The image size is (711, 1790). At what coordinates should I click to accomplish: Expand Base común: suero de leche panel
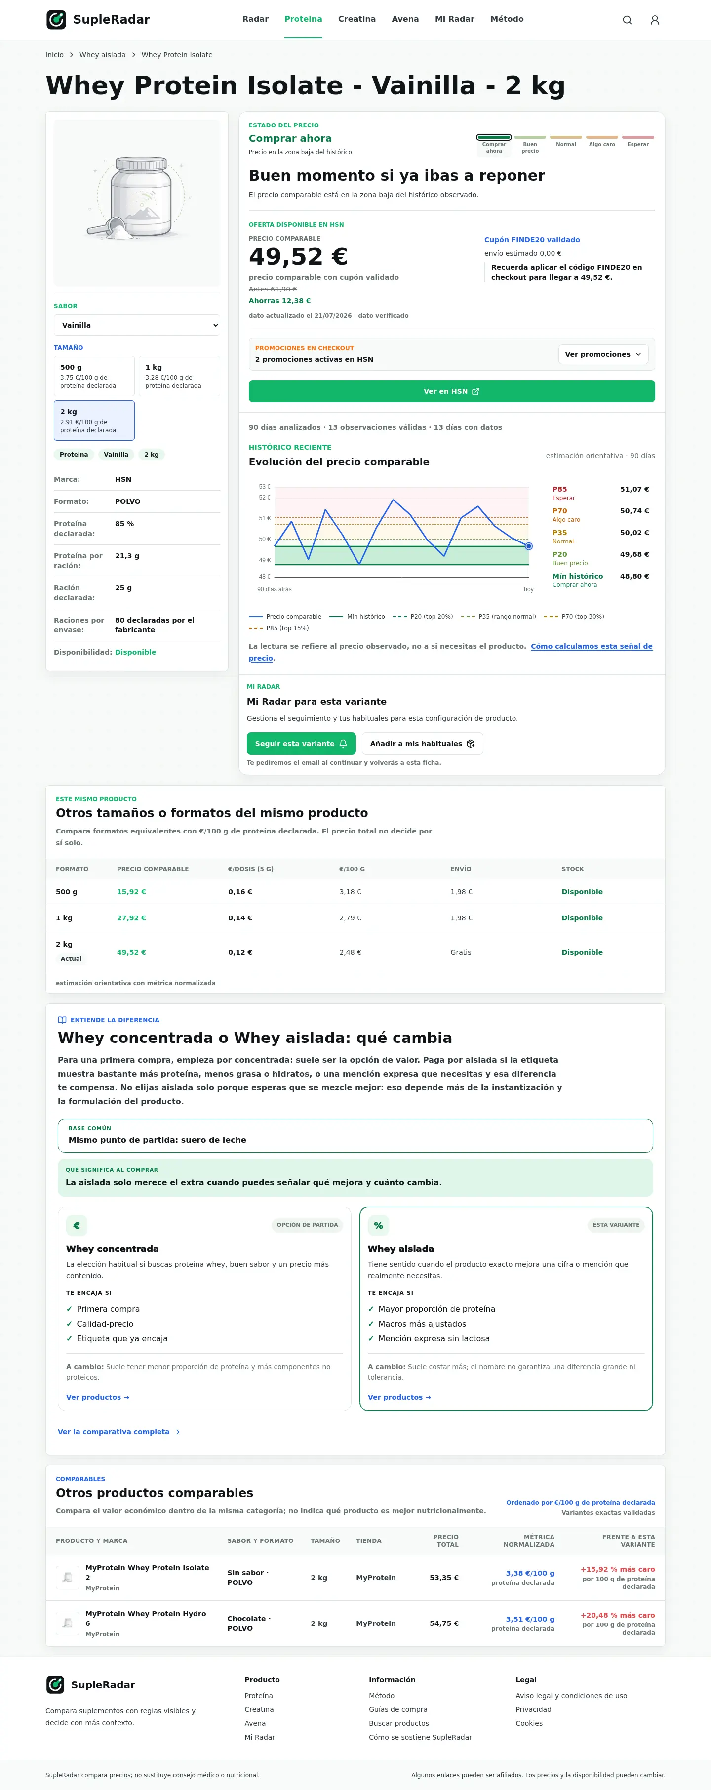pos(355,1135)
